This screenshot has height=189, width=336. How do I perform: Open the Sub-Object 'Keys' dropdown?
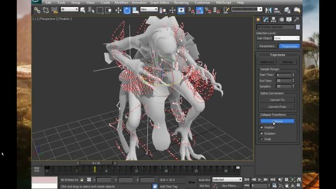(287, 38)
